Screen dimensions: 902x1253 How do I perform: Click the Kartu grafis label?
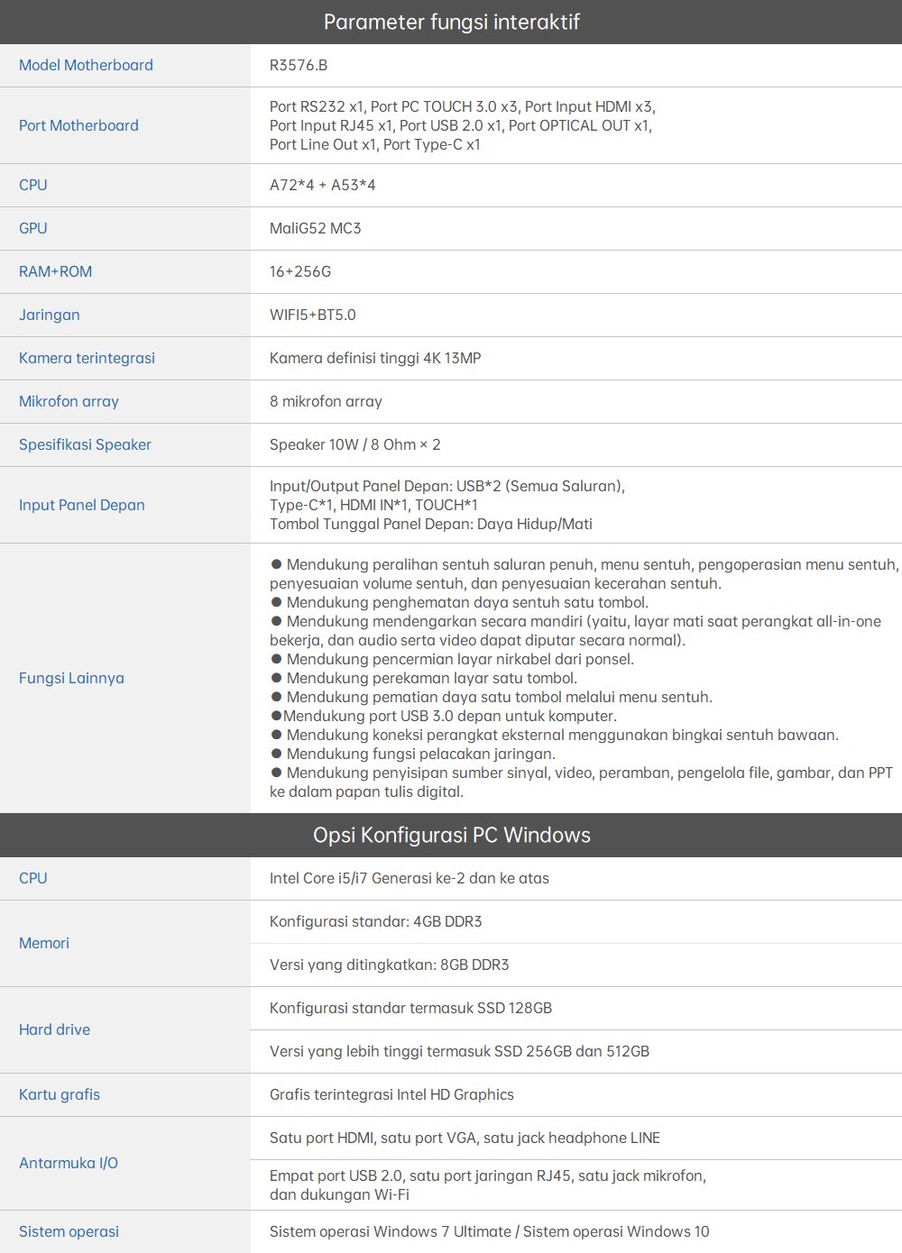pyautogui.click(x=60, y=1094)
